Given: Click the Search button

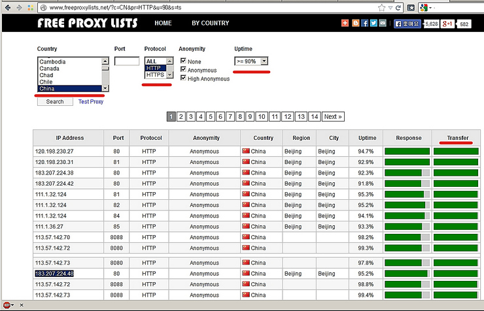Looking at the screenshot, I should click(55, 102).
